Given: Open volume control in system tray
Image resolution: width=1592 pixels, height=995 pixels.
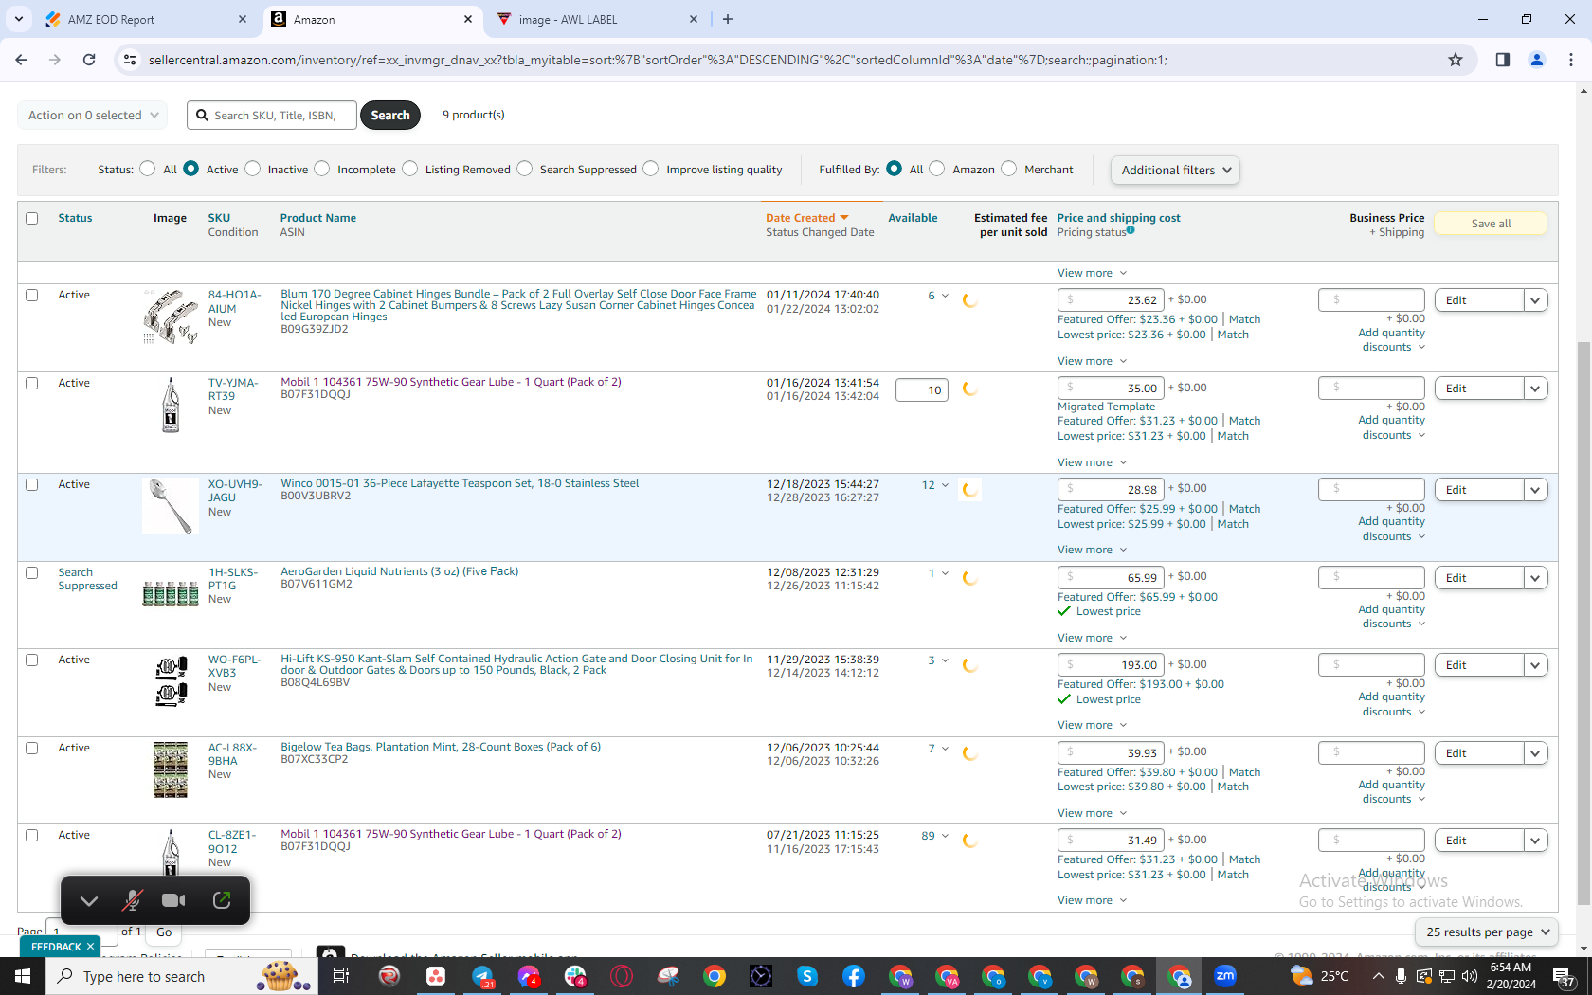Looking at the screenshot, I should point(1469,976).
